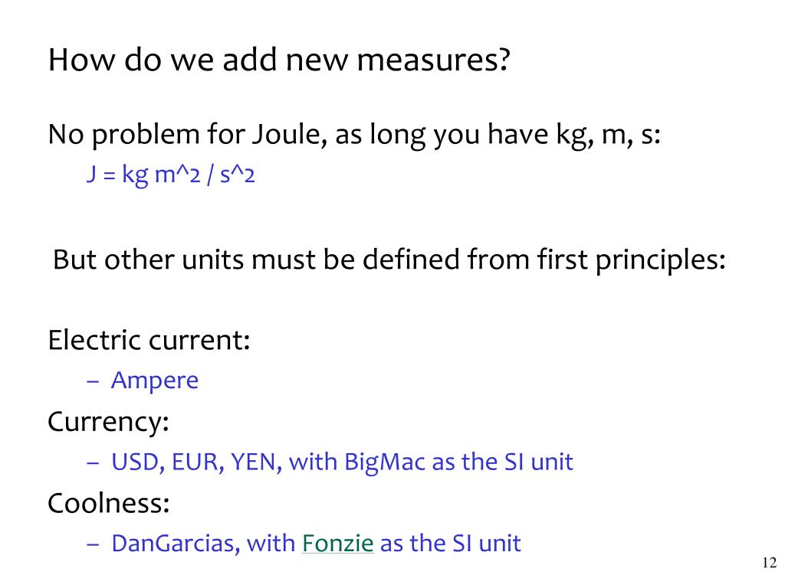The height and width of the screenshot is (588, 785).
Task: Click the dash bullet before DanGarcias
Action: point(93,544)
